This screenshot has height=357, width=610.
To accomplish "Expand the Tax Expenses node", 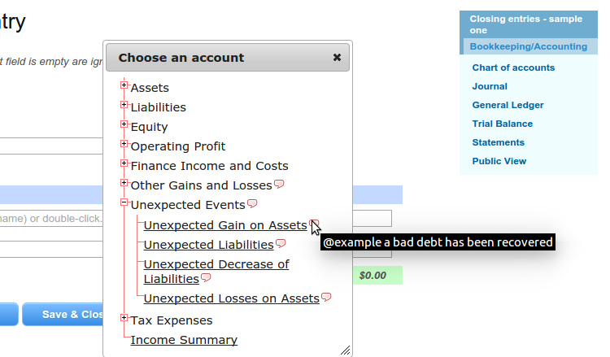I will tap(124, 318).
